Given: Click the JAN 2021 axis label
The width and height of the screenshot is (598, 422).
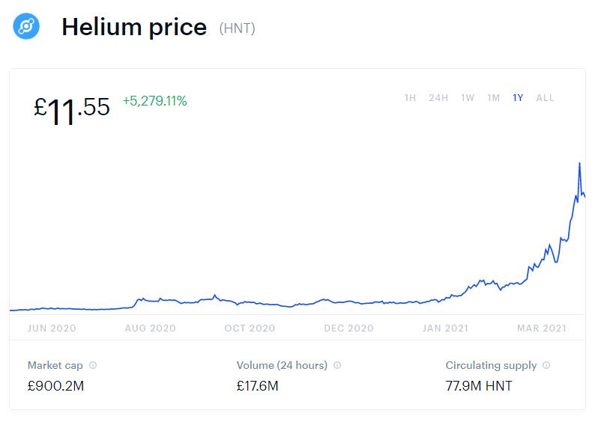Looking at the screenshot, I should [x=445, y=328].
